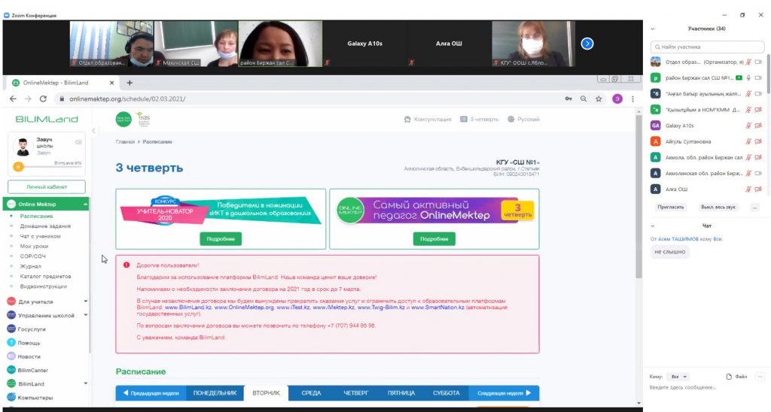Open Журнал in the sidebar
The width and height of the screenshot is (771, 412).
(30, 266)
